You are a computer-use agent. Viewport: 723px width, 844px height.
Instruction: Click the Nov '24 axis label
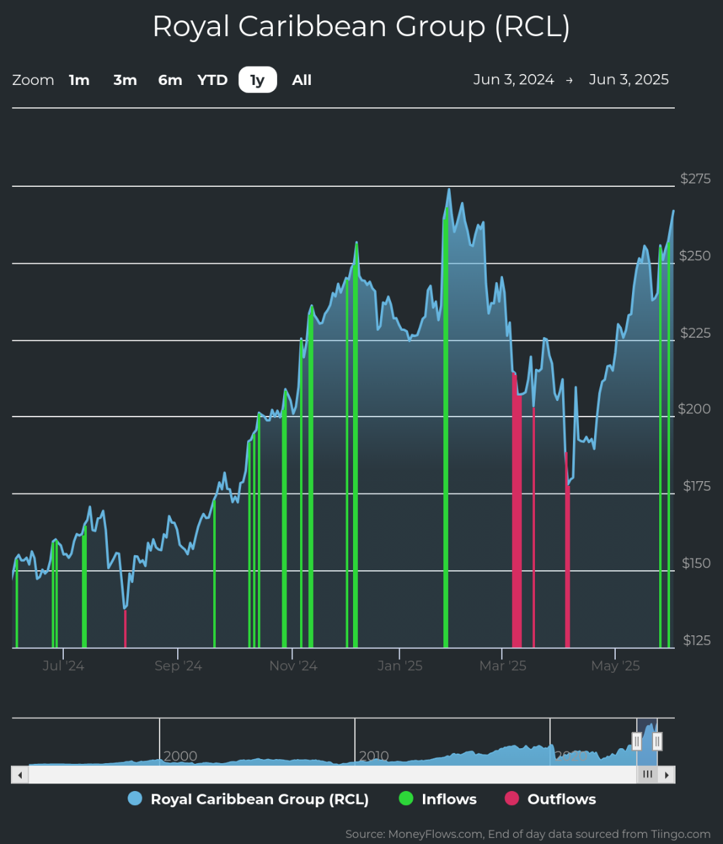293,666
